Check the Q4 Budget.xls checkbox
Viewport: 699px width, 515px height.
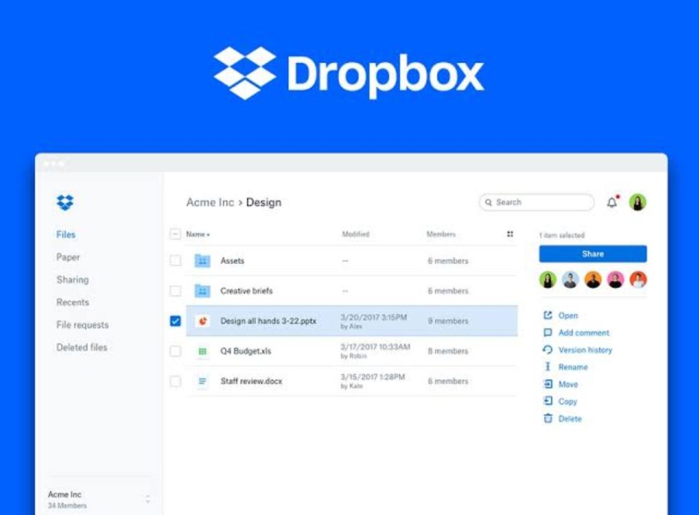175,351
